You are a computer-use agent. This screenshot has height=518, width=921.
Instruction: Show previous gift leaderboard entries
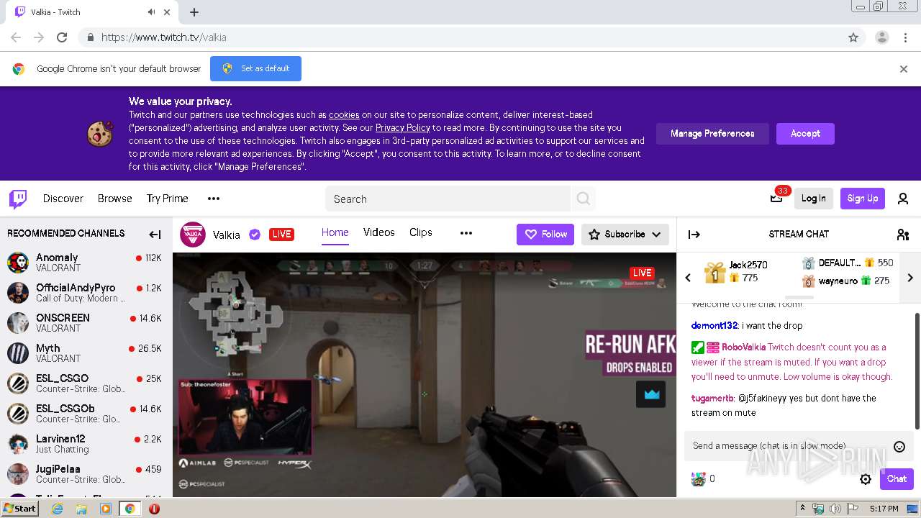tap(688, 278)
